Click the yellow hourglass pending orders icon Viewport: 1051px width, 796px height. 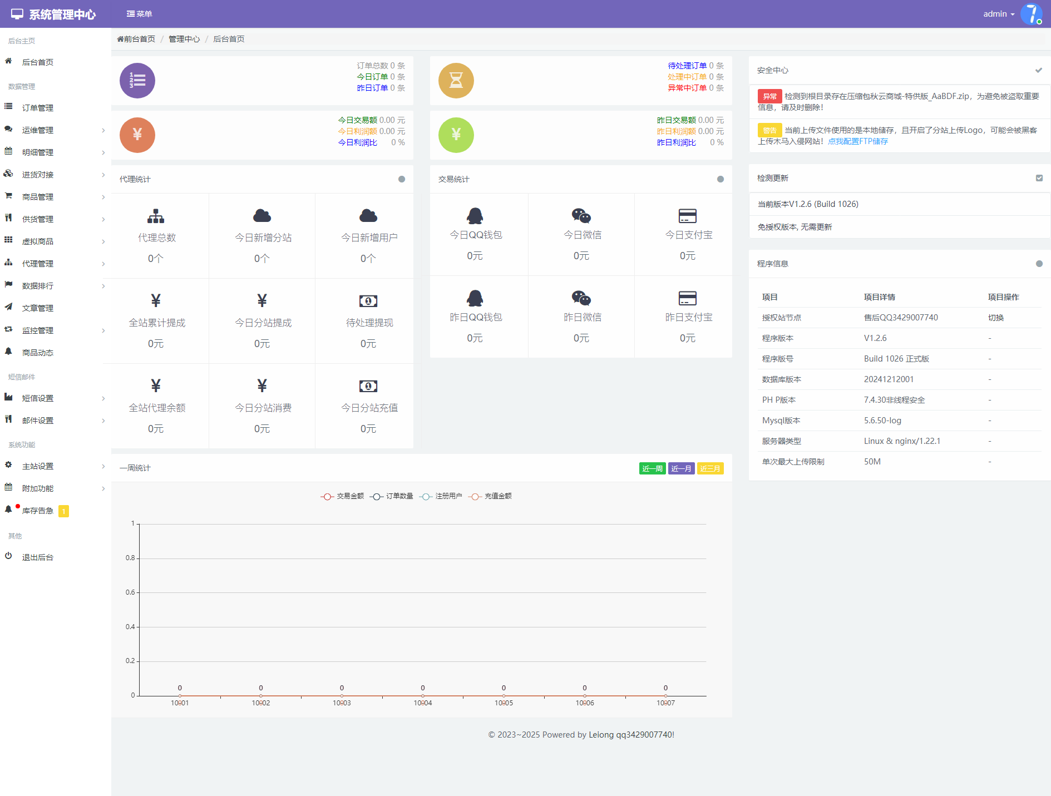[x=456, y=81]
